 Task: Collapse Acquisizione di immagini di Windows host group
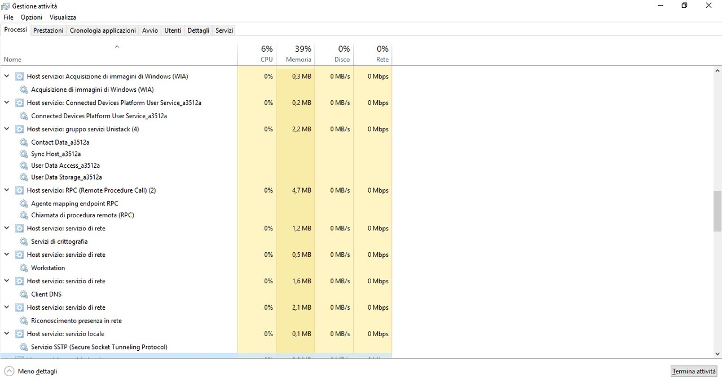pyautogui.click(x=7, y=76)
